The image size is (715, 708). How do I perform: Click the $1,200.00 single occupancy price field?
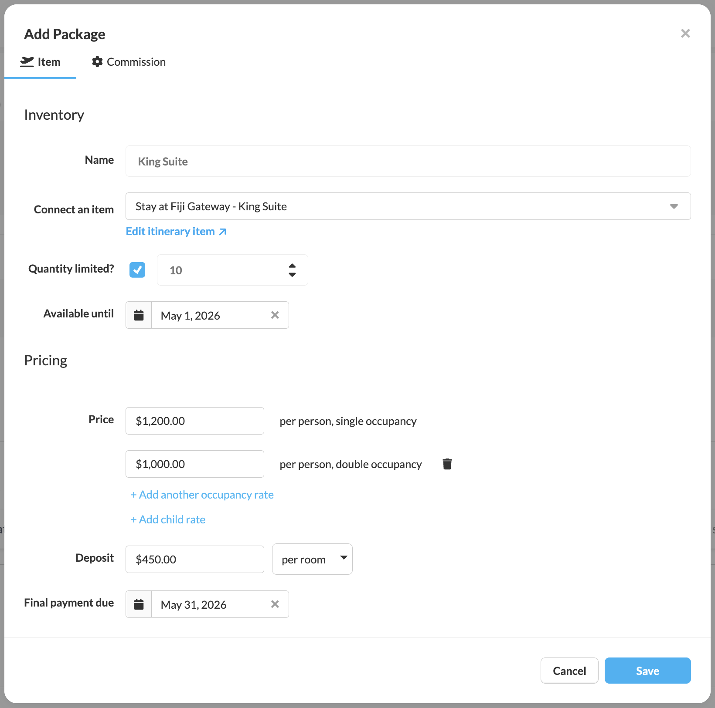tap(194, 421)
